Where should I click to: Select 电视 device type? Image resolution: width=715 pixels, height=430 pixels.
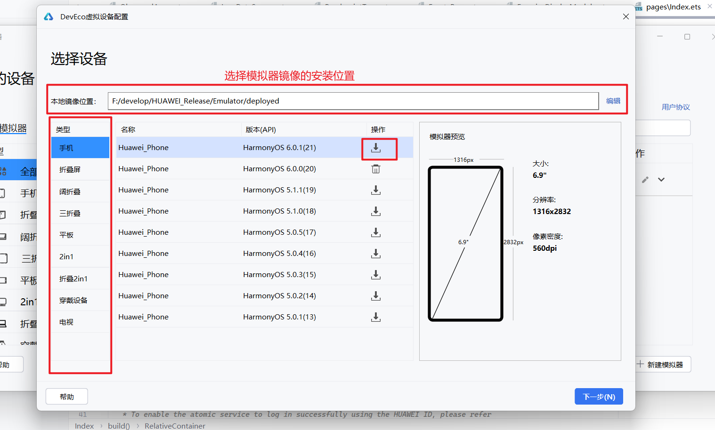click(80, 322)
